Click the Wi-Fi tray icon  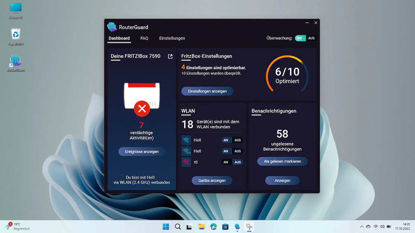(376, 227)
